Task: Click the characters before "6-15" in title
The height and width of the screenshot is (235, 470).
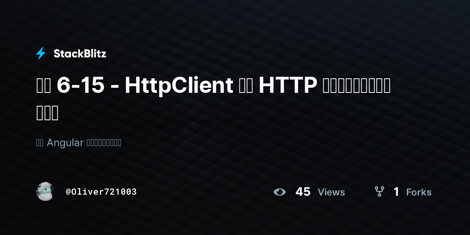Action: point(43,86)
